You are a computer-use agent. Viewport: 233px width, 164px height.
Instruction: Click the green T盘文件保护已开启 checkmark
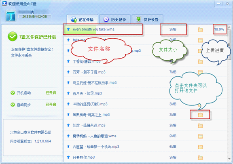(13, 36)
